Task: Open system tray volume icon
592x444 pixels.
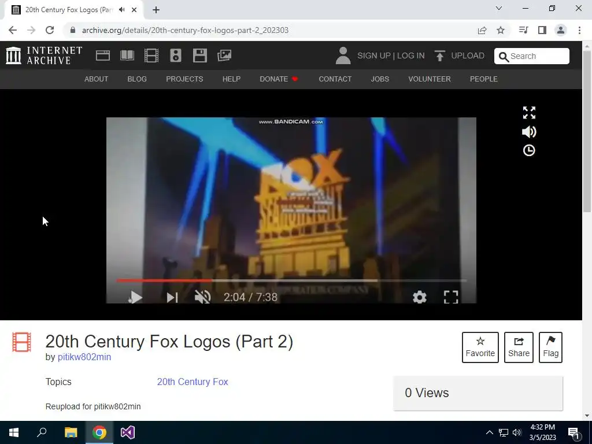Action: pos(517,432)
